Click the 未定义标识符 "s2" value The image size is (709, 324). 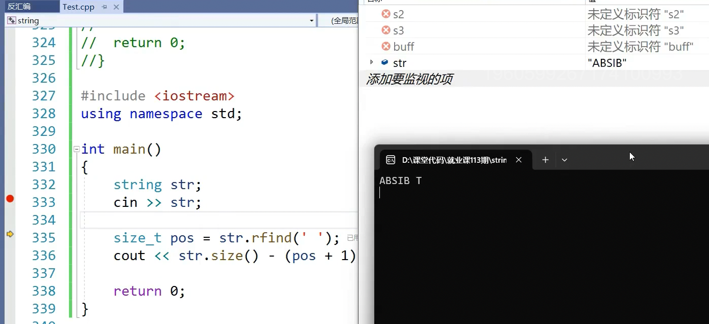(636, 14)
